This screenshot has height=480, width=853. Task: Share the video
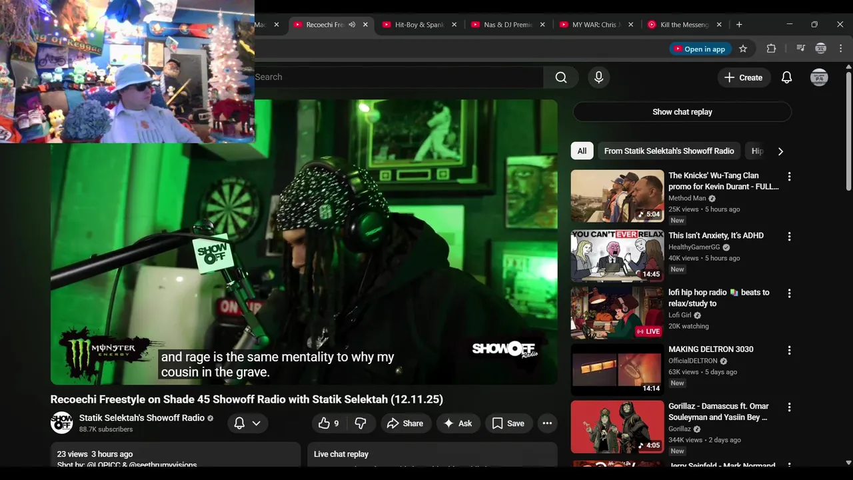coord(405,423)
